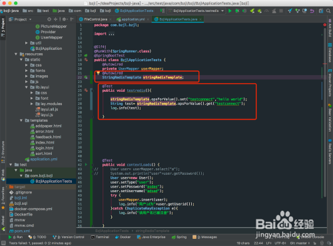Click the lock read-only icon in status bar
333x246 pixels.
(314, 243)
